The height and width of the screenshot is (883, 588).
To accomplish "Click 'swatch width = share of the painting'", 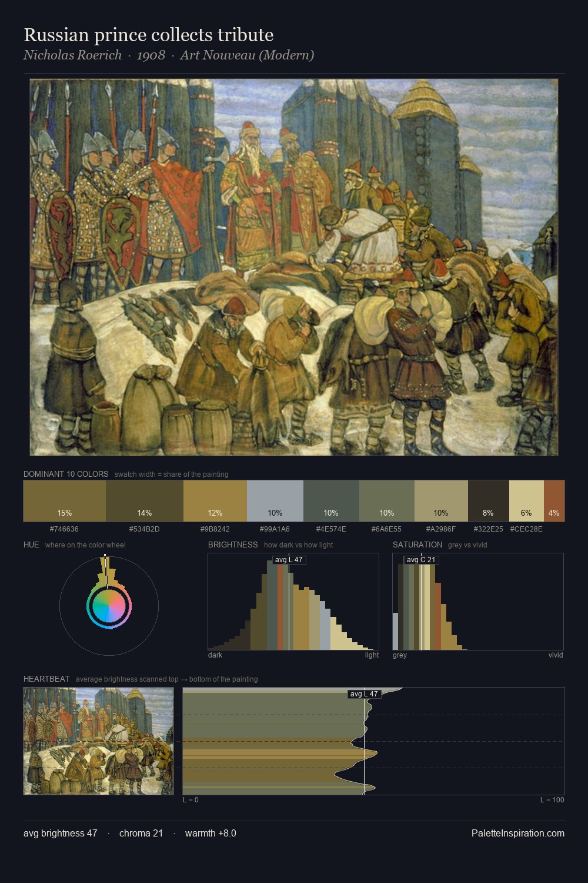I will click(172, 474).
